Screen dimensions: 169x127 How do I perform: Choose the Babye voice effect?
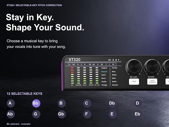(x=114, y=75)
